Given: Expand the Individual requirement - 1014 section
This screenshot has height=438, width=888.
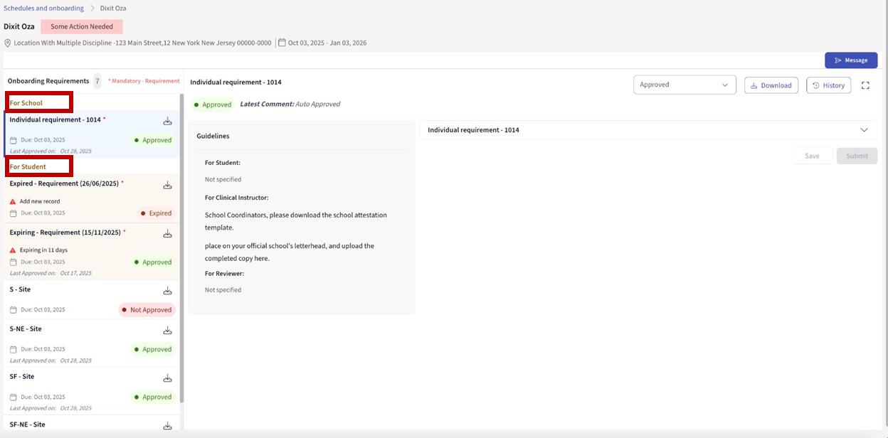Looking at the screenshot, I should (864, 130).
